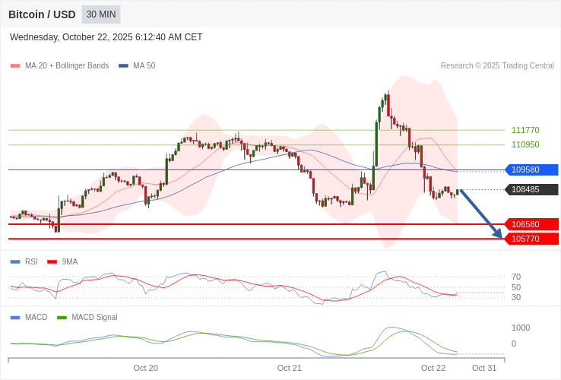
Task: Click the Research © 2025 Trading Central credit
Action: [497, 66]
